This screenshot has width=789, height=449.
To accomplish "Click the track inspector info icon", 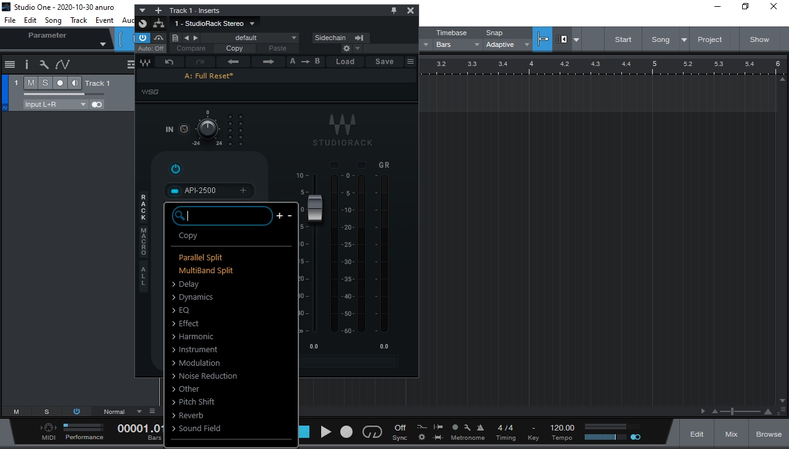I will [x=27, y=64].
